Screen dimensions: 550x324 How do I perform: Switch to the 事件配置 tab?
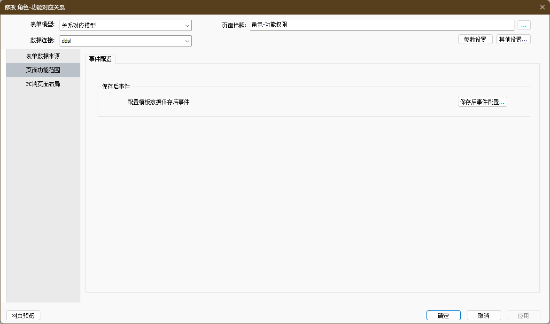coord(101,59)
